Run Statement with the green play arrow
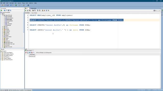The width and height of the screenshot is (163, 91). pos(26,10)
